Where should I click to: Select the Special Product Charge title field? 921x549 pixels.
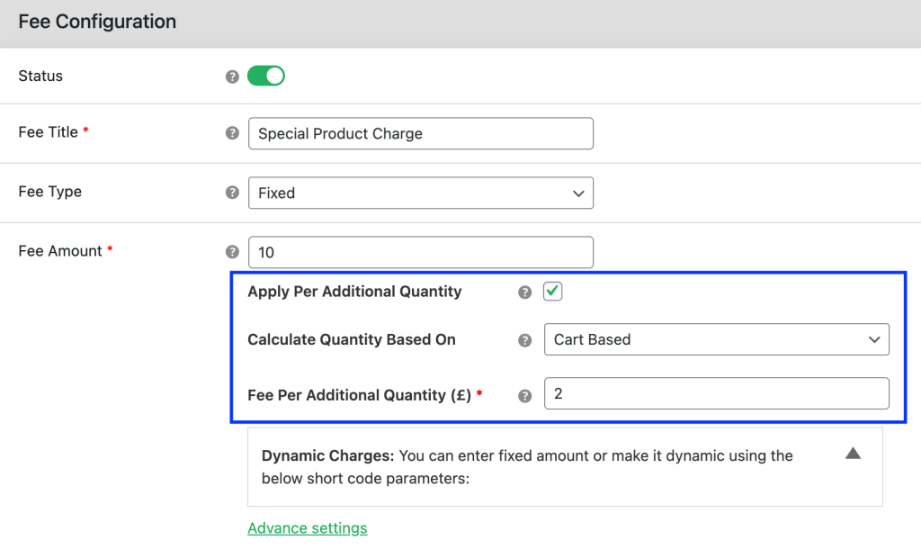(420, 132)
